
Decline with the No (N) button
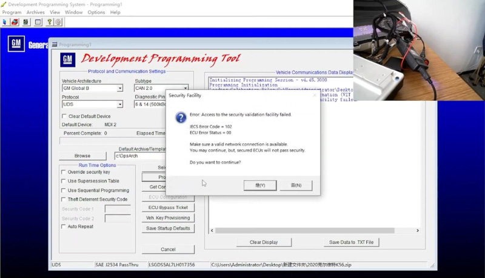[x=296, y=185]
